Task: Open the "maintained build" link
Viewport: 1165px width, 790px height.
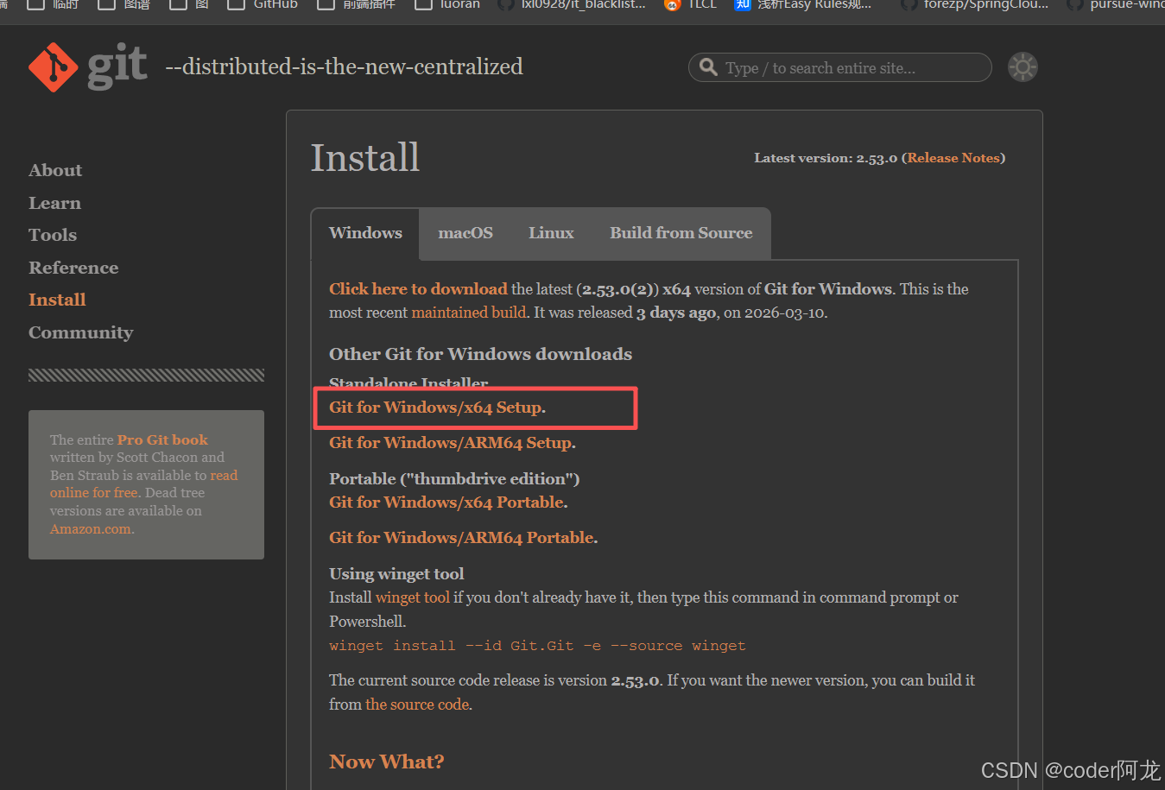Action: [469, 313]
